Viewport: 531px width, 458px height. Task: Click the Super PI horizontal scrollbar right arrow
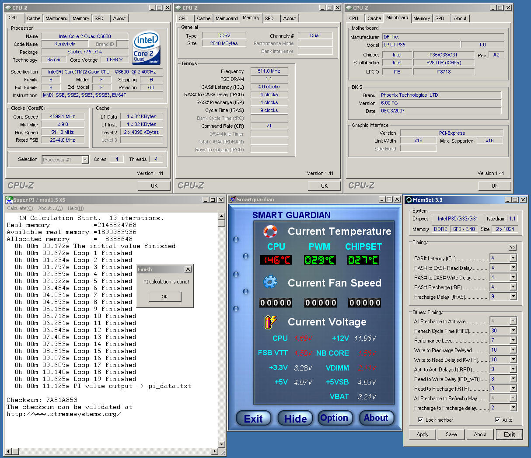coord(215,451)
